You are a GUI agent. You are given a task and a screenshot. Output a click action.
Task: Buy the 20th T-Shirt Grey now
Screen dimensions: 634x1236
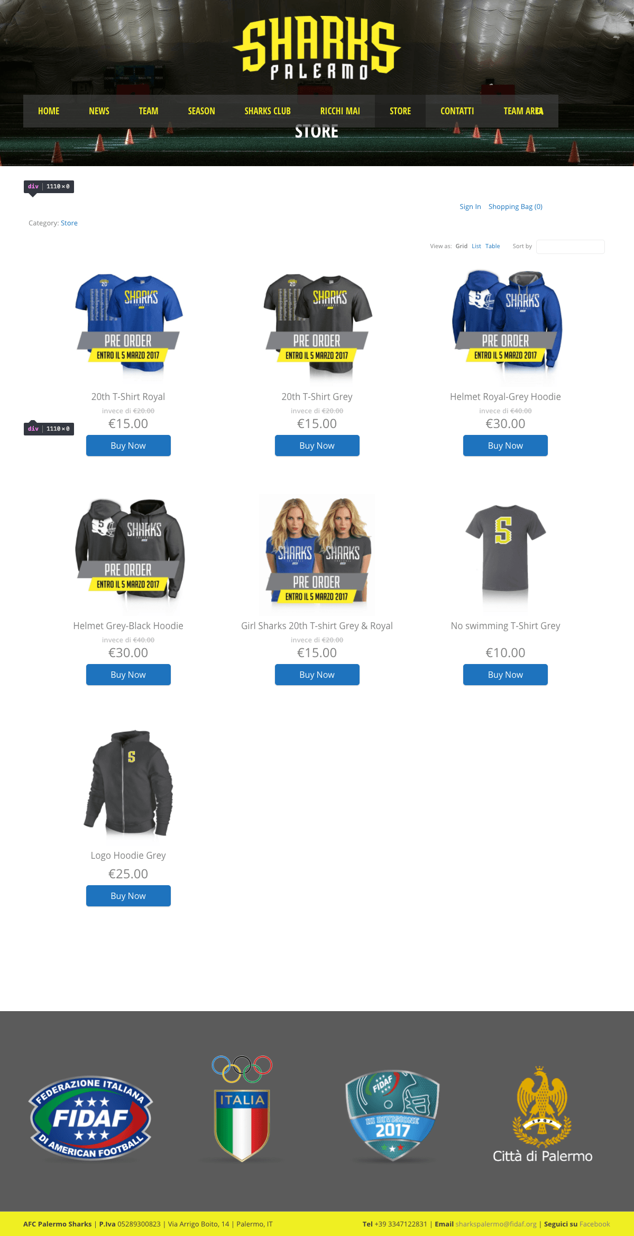pyautogui.click(x=317, y=446)
